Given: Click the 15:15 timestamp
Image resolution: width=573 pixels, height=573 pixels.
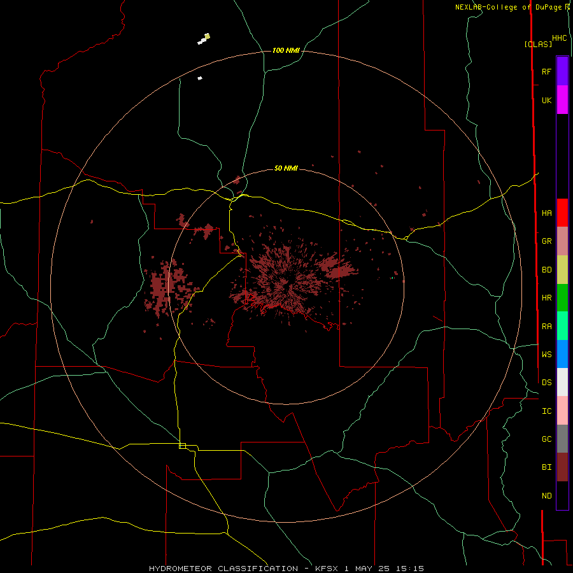Looking at the screenshot, I should point(411,569).
